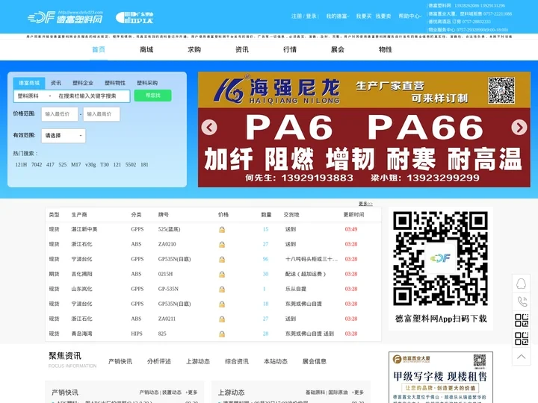This screenshot has width=538, height=403.
Task: Open 德富置业大厦 office ad
Action: (x=441, y=378)
